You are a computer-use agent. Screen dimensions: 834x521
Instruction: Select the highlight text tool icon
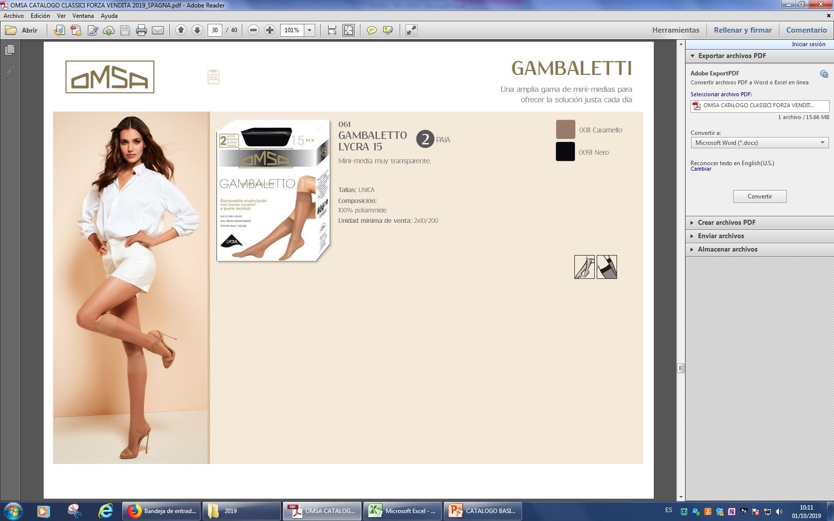point(388,30)
